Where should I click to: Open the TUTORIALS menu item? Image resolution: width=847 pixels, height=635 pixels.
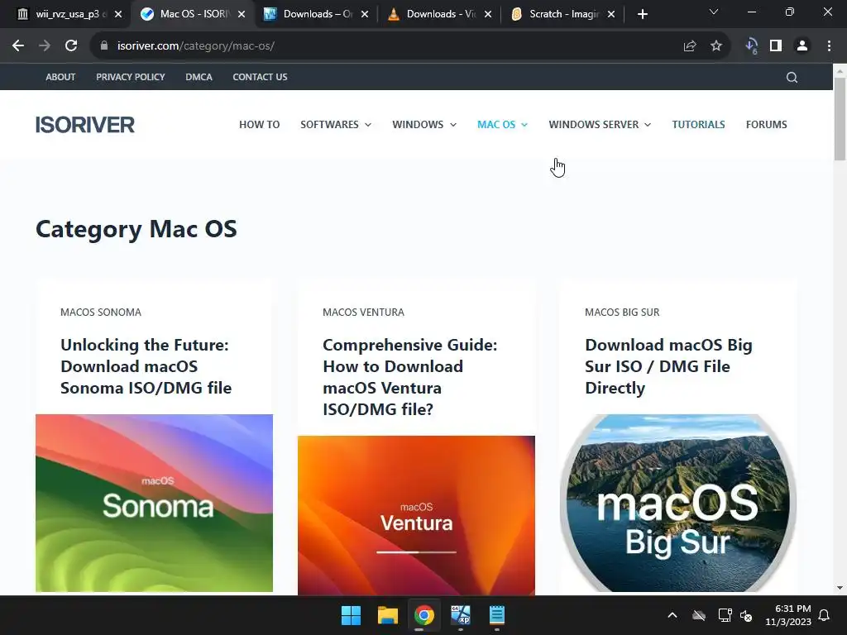698,125
